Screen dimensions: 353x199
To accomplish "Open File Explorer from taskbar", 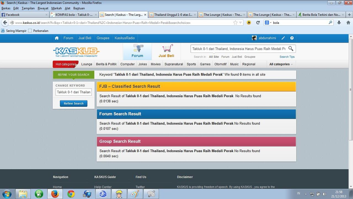I will pos(23,194).
